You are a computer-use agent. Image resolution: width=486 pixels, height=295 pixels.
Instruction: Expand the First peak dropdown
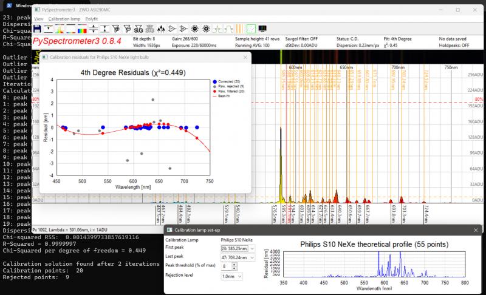click(252, 248)
